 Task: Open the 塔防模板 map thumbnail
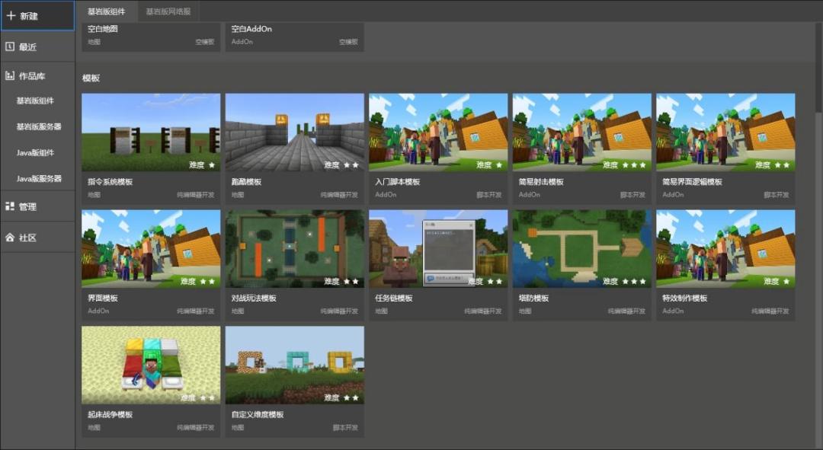point(582,248)
